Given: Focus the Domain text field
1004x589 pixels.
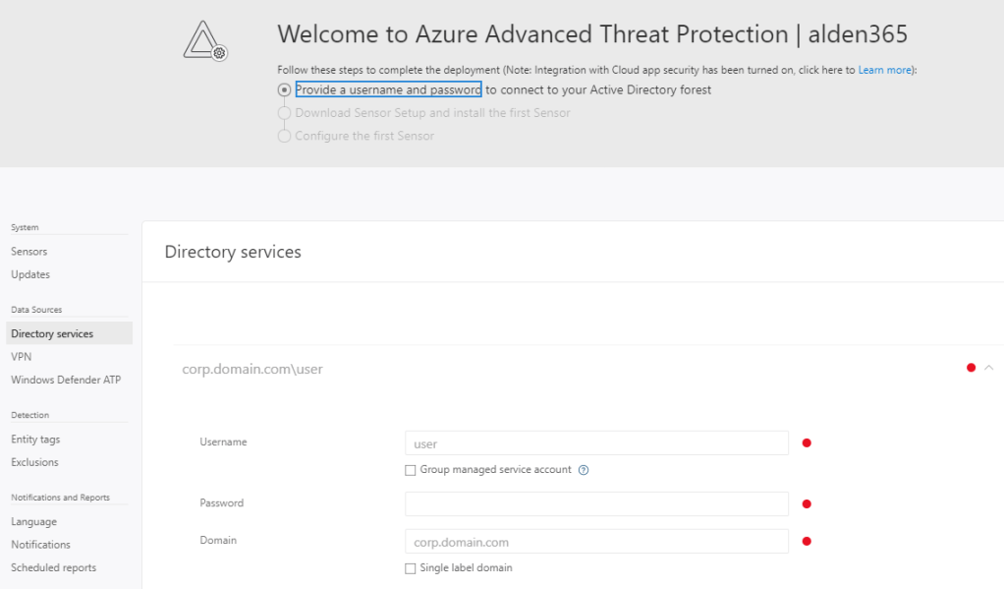Looking at the screenshot, I should (x=596, y=542).
